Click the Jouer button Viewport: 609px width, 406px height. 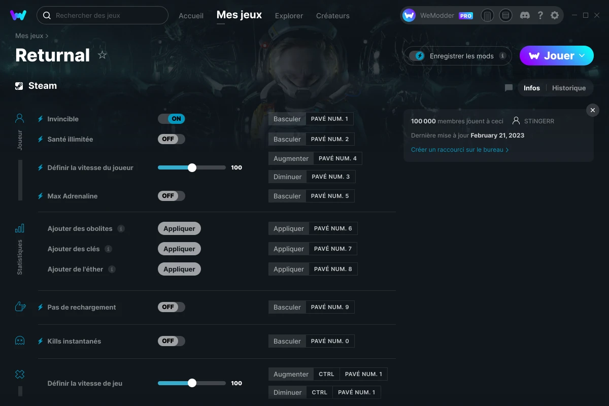pos(557,56)
